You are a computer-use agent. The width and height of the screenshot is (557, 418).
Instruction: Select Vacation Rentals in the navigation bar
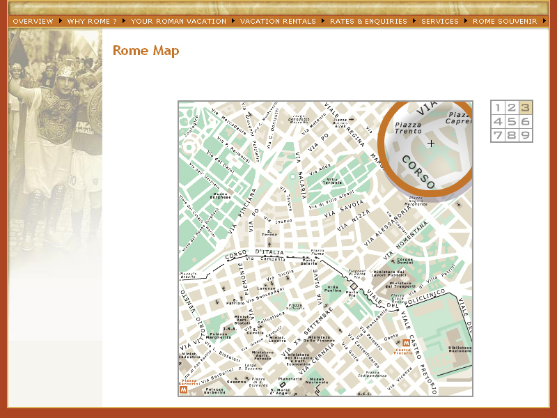pyautogui.click(x=278, y=21)
